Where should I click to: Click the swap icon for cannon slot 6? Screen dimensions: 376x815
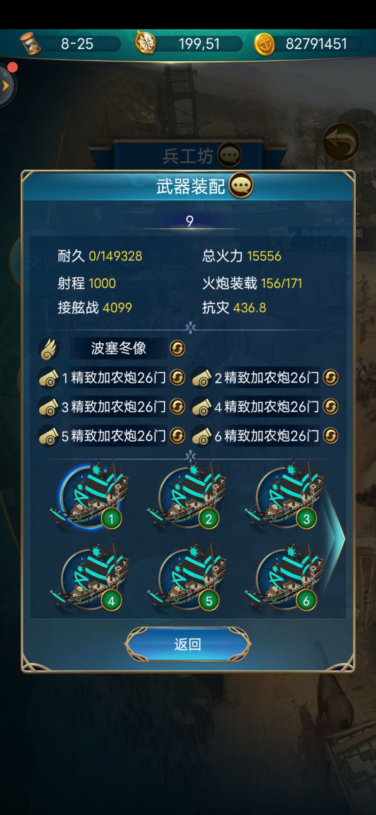pyautogui.click(x=330, y=436)
